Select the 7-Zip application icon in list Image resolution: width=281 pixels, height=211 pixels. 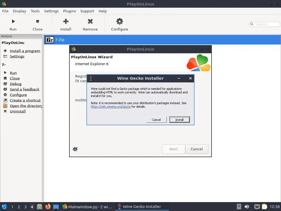[x=49, y=40]
